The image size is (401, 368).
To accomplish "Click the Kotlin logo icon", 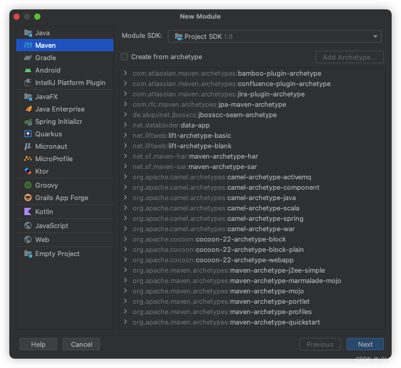I will click(x=28, y=211).
